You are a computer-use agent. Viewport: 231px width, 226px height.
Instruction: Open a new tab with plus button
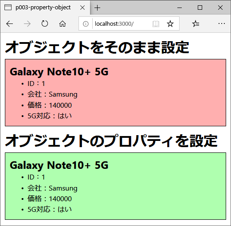(97, 8)
